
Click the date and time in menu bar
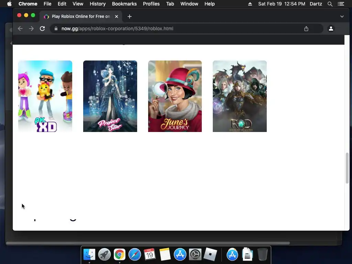(282, 4)
